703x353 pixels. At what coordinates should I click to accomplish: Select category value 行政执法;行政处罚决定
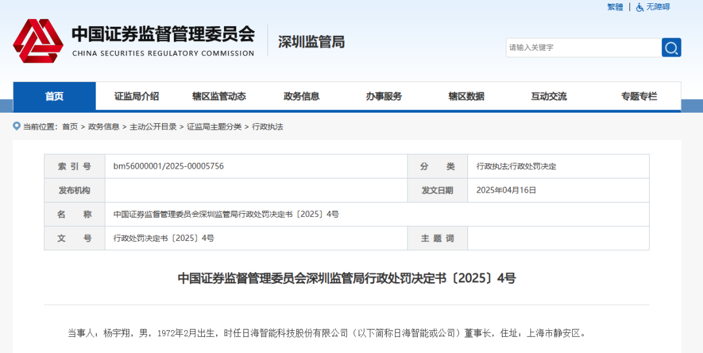coord(516,167)
